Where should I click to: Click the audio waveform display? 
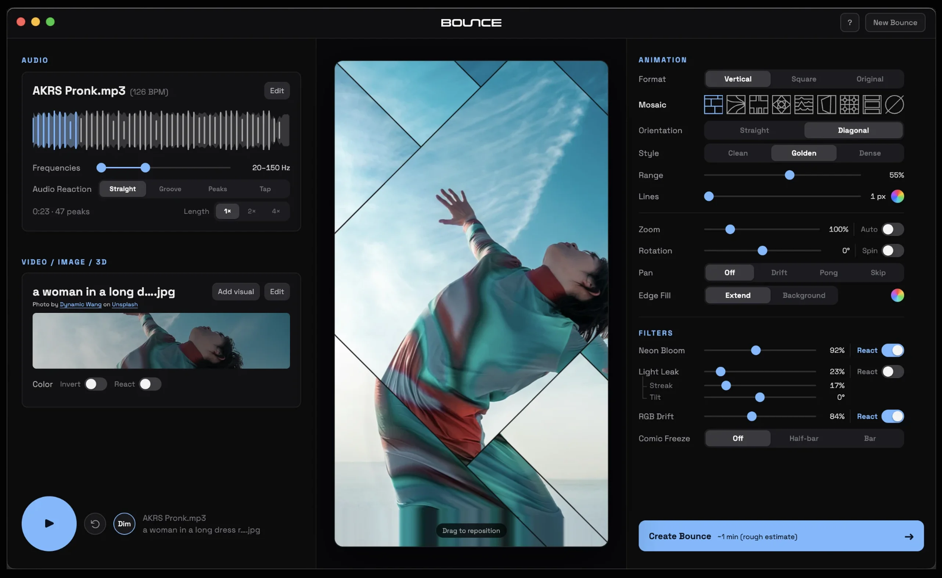[161, 130]
